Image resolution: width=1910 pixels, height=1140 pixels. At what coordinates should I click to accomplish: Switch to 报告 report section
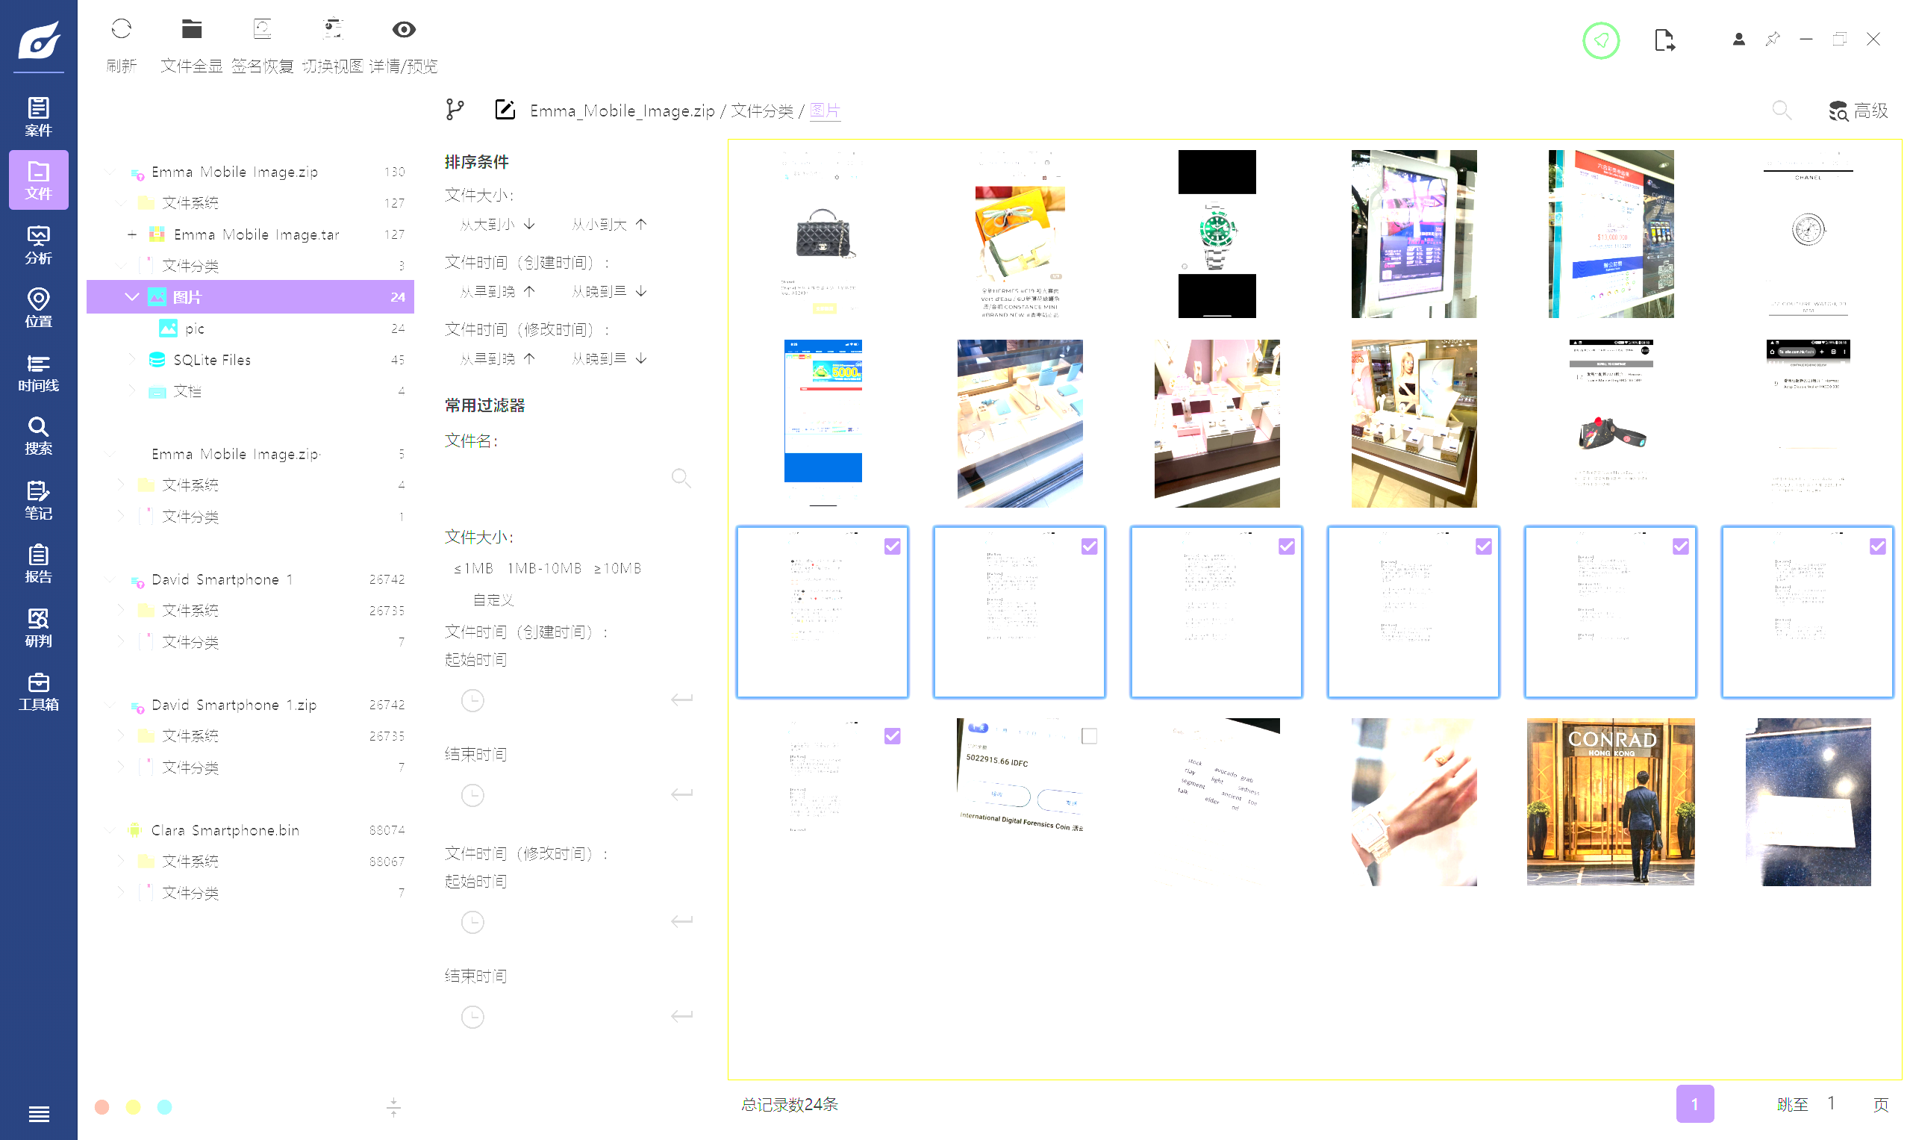38,563
